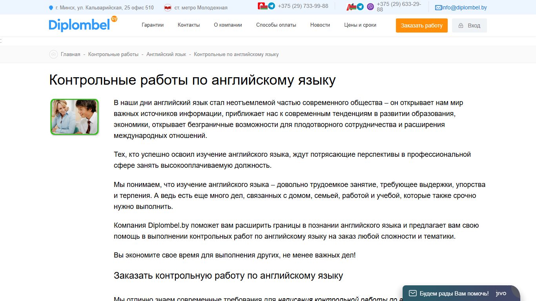This screenshot has height=301, width=536.
Task: Click the address text г. Минск, ул. Кальварийская
Action: [104, 8]
